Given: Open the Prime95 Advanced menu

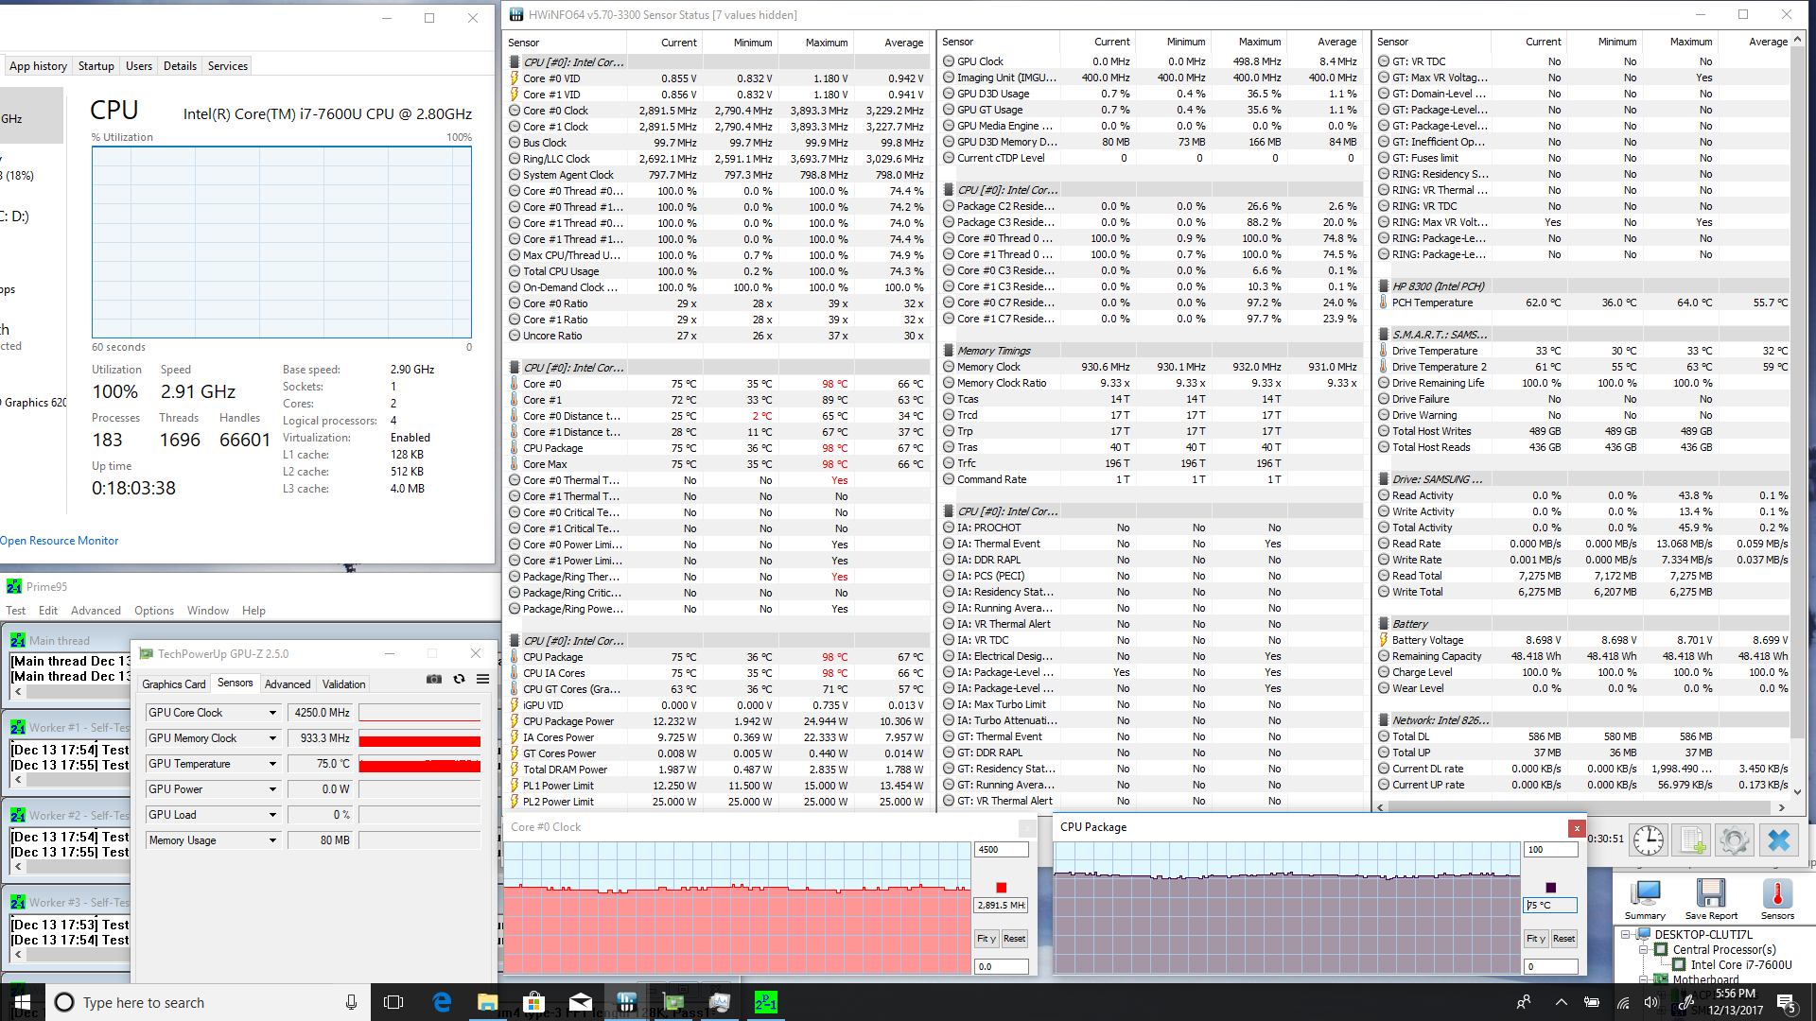Looking at the screenshot, I should click(96, 611).
